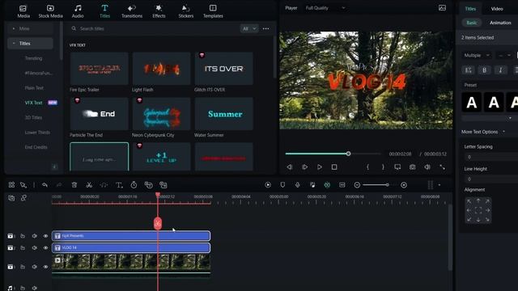Stop the preview playback
This screenshot has width=518, height=291.
[x=334, y=167]
